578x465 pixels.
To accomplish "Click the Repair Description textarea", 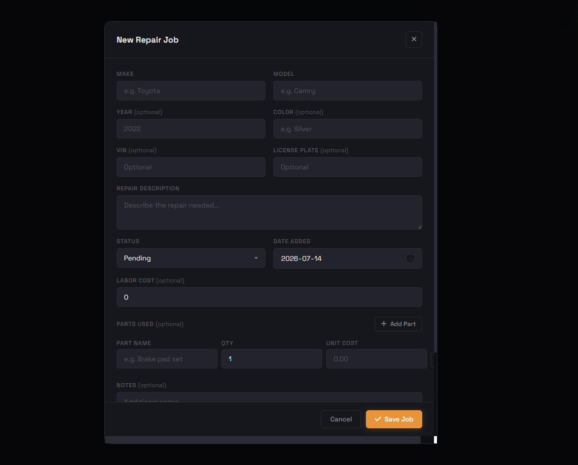I will coord(269,212).
